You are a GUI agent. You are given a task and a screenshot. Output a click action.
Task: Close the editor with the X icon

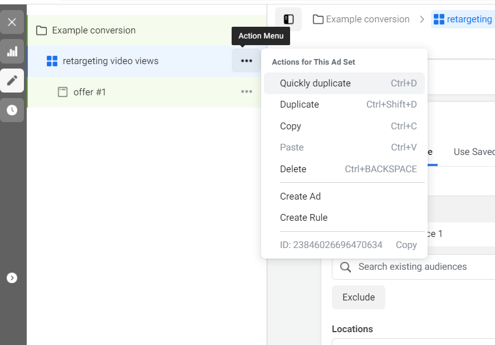(12, 22)
